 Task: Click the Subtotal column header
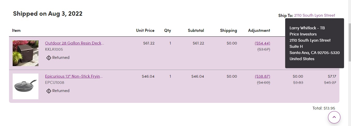(196, 30)
